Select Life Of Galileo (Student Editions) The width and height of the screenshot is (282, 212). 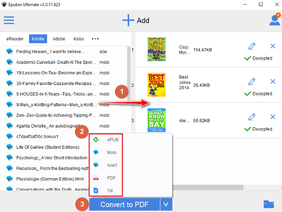click(48, 147)
